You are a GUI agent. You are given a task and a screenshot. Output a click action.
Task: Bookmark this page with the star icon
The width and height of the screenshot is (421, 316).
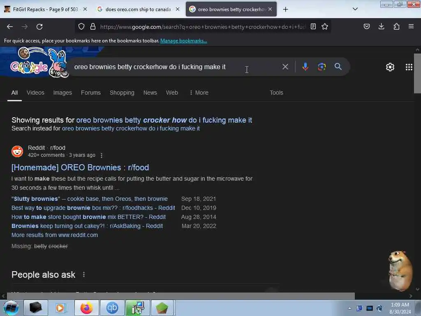(325, 26)
